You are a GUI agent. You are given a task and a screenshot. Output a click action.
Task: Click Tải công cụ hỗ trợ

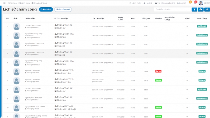tap(165, 3)
